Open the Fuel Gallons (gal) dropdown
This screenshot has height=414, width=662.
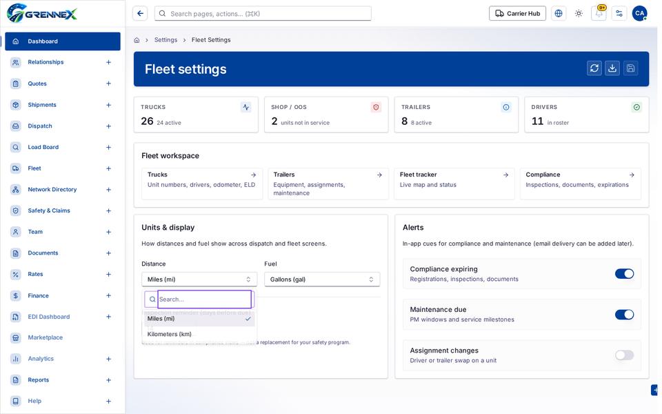322,279
